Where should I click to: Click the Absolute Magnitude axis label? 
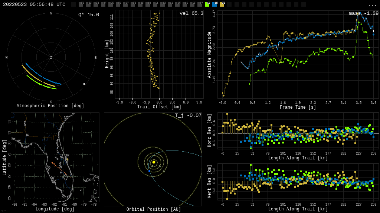coord(209,55)
